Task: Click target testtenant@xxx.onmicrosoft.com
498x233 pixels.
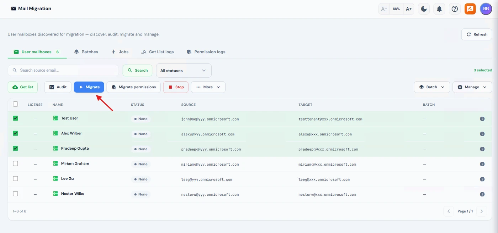Action: tap(330, 119)
